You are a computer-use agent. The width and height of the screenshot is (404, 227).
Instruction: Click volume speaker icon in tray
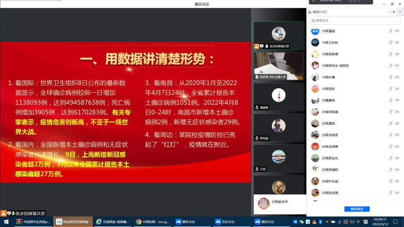point(352,221)
